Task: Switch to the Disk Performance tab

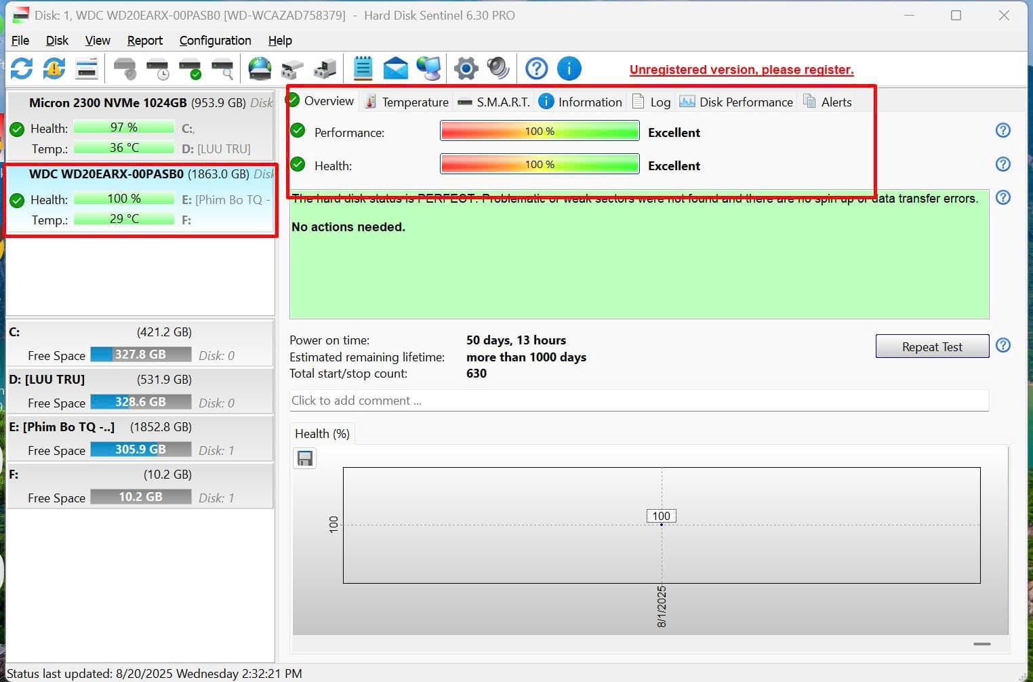Action: [x=736, y=102]
